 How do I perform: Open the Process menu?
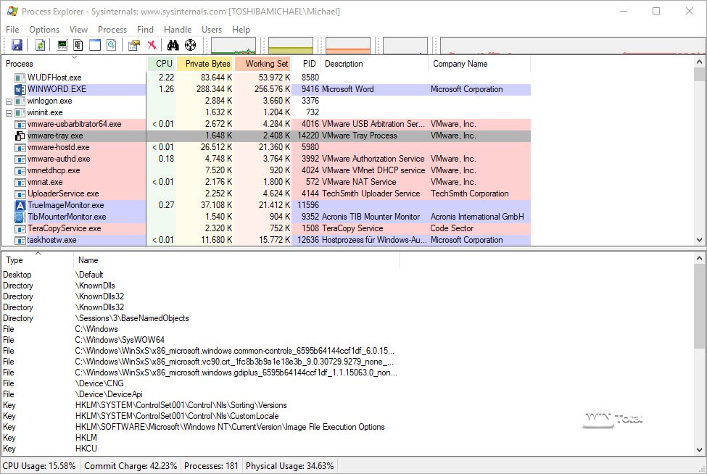[x=112, y=30]
